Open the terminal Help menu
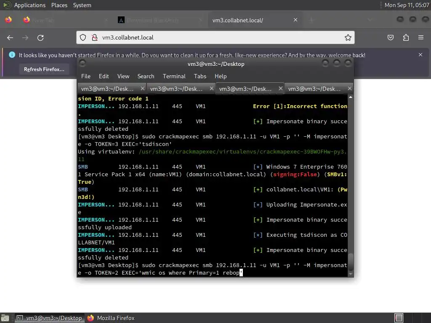431x323 pixels. click(221, 77)
